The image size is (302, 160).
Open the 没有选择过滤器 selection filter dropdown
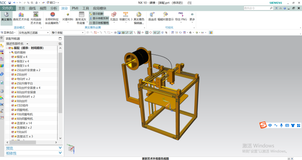(x=34, y=33)
